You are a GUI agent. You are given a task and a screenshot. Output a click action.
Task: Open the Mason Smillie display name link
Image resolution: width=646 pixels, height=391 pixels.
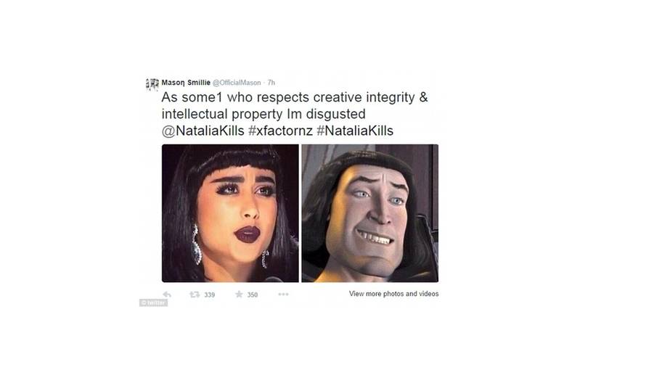[x=186, y=82]
